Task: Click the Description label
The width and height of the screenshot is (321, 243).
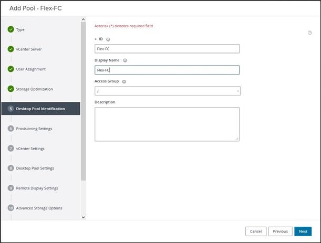Action: 105,102
